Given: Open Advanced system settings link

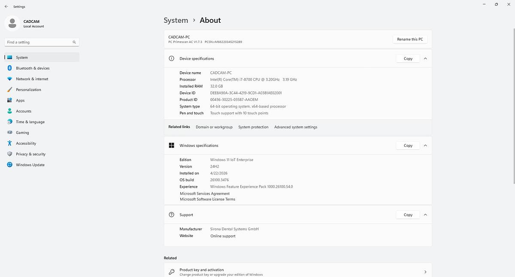Looking at the screenshot, I should [296, 127].
